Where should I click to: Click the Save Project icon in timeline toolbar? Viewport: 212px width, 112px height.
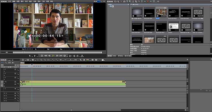(x=33, y=60)
